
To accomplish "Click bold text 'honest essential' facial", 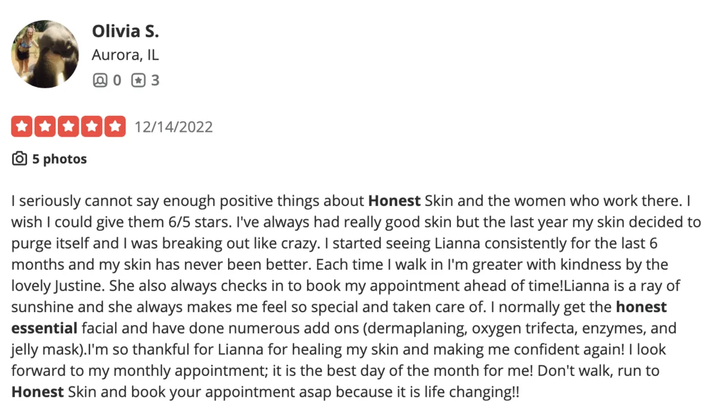I will pos(339,318).
